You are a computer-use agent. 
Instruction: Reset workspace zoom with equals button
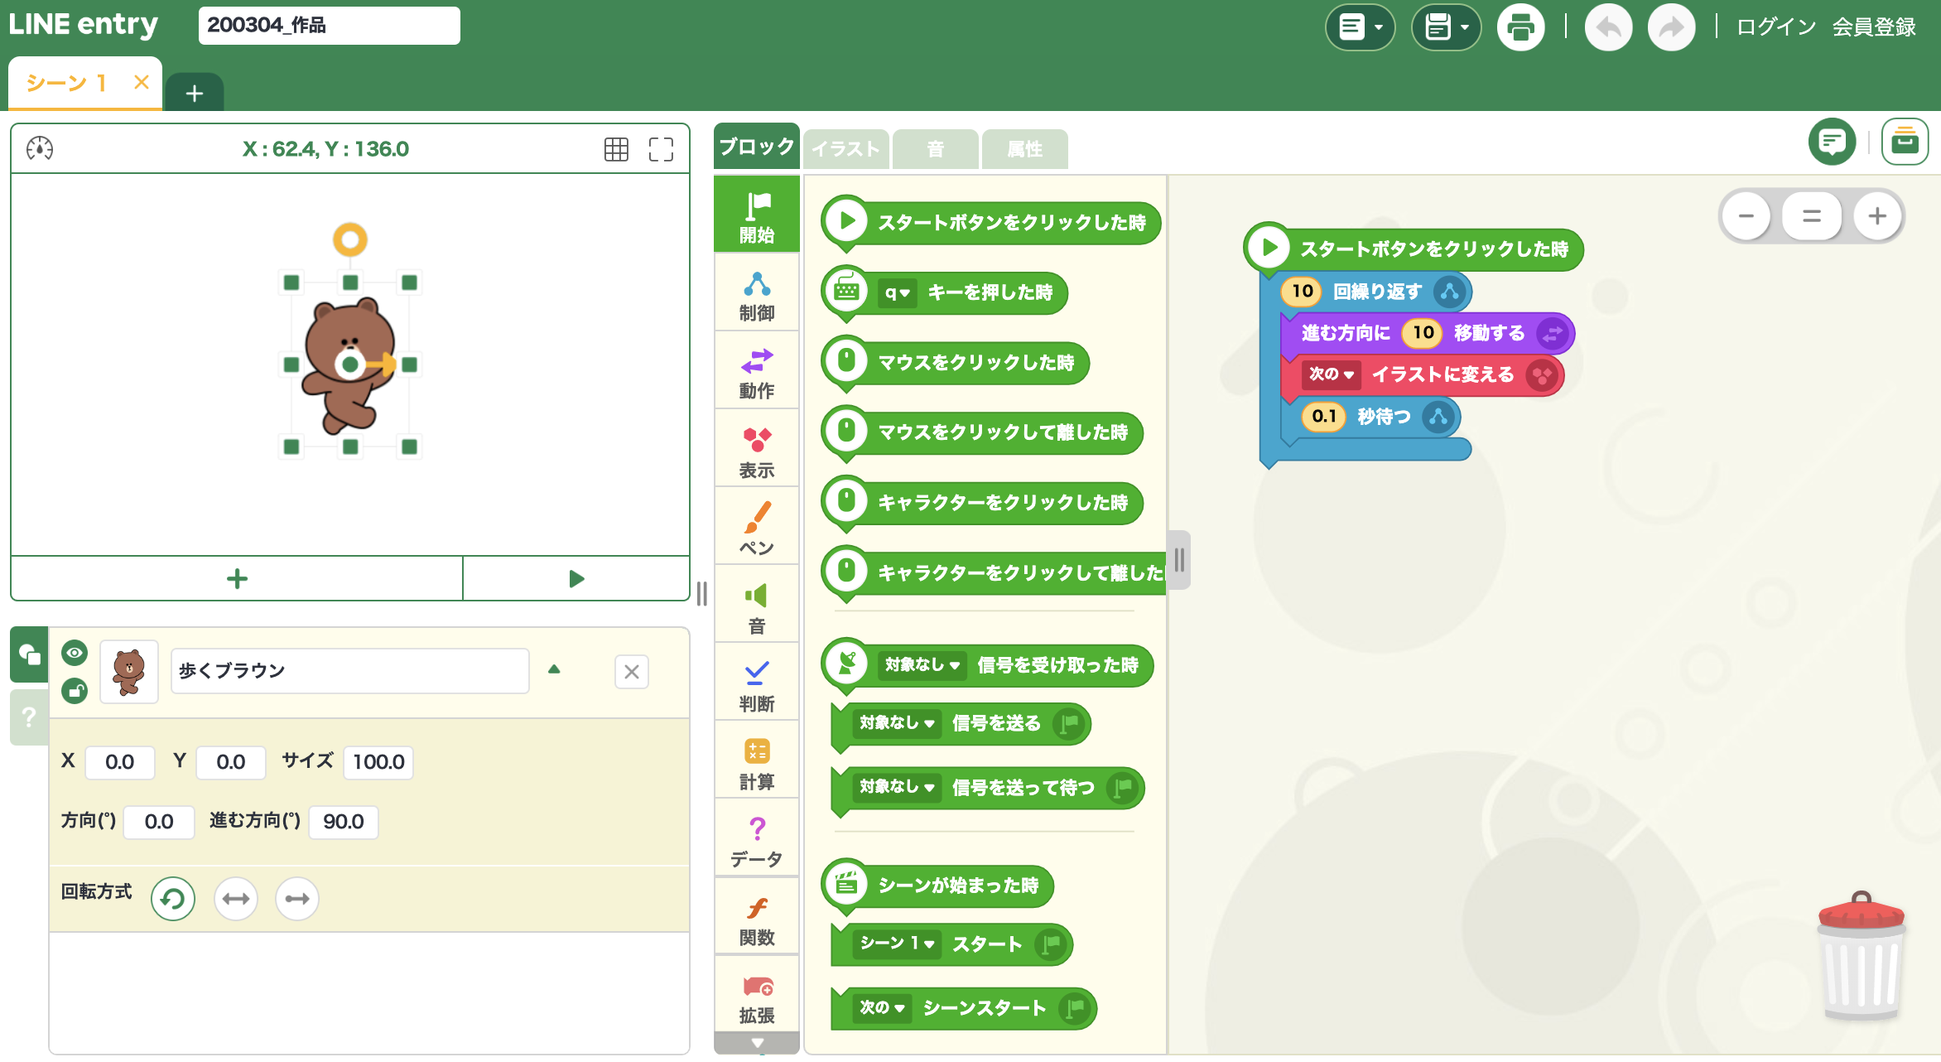pos(1812,216)
